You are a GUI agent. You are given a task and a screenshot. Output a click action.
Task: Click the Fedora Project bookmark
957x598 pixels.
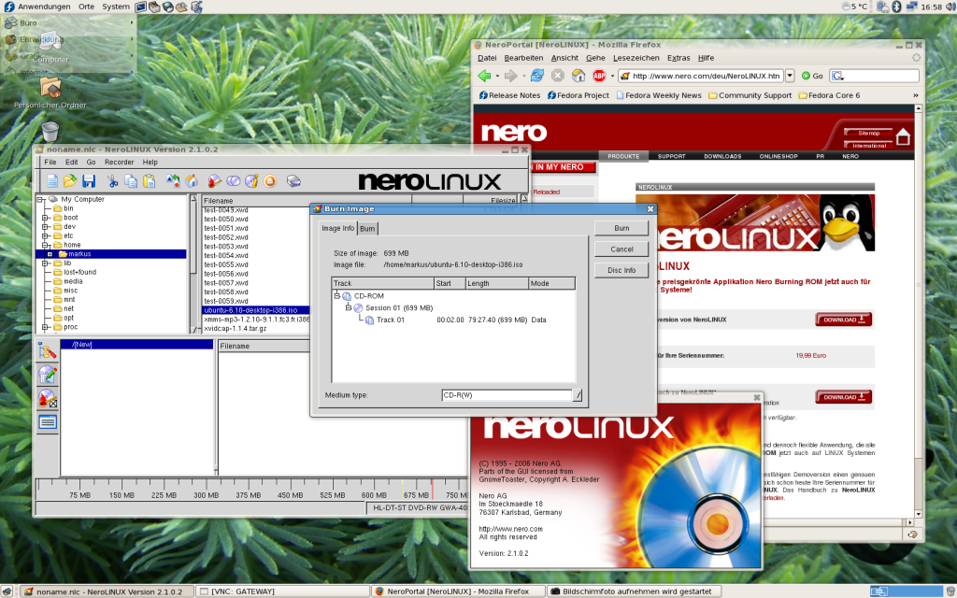pyautogui.click(x=578, y=95)
